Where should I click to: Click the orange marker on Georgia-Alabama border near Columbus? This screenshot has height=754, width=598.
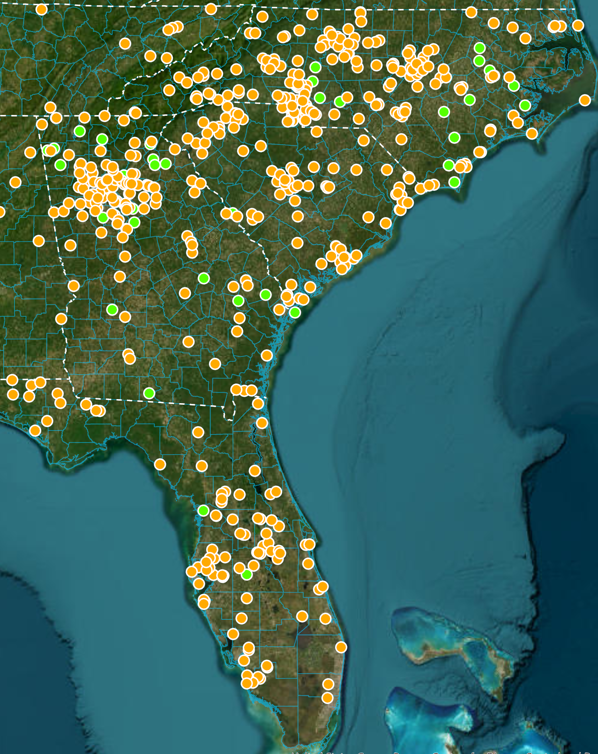(73, 286)
